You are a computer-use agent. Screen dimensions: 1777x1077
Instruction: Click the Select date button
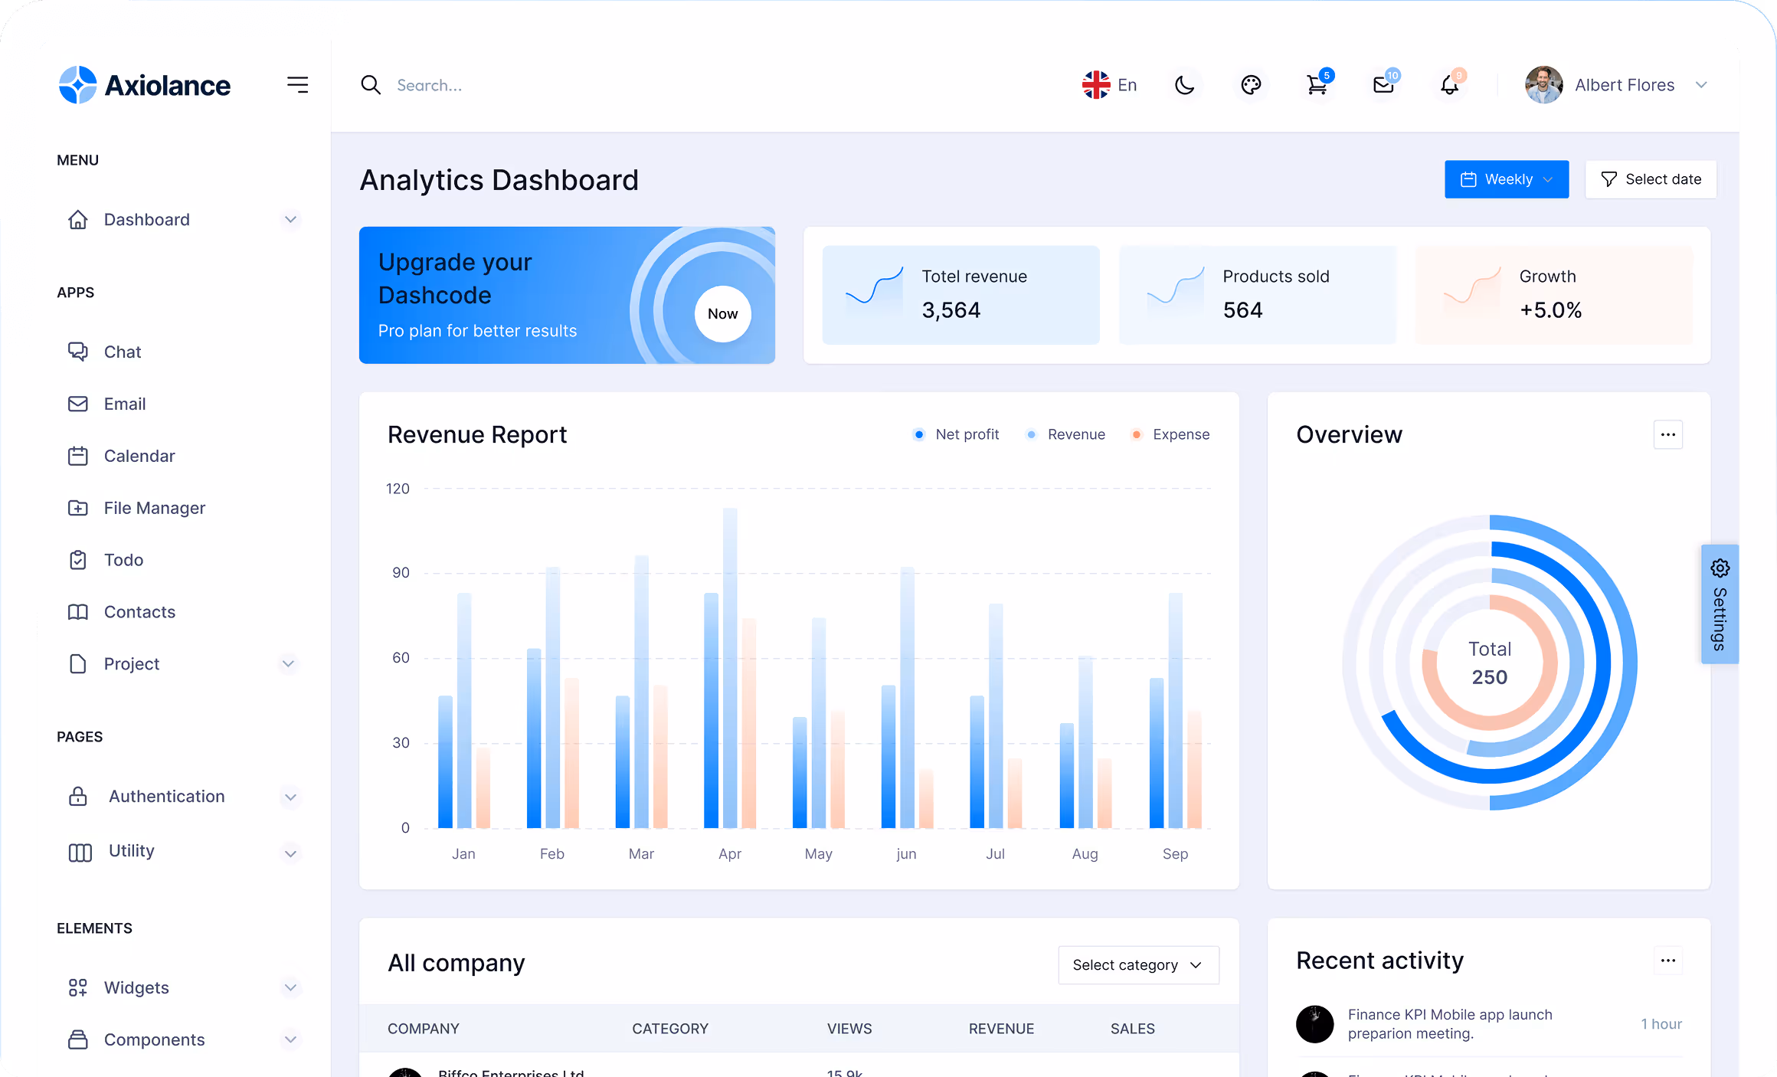click(1651, 179)
